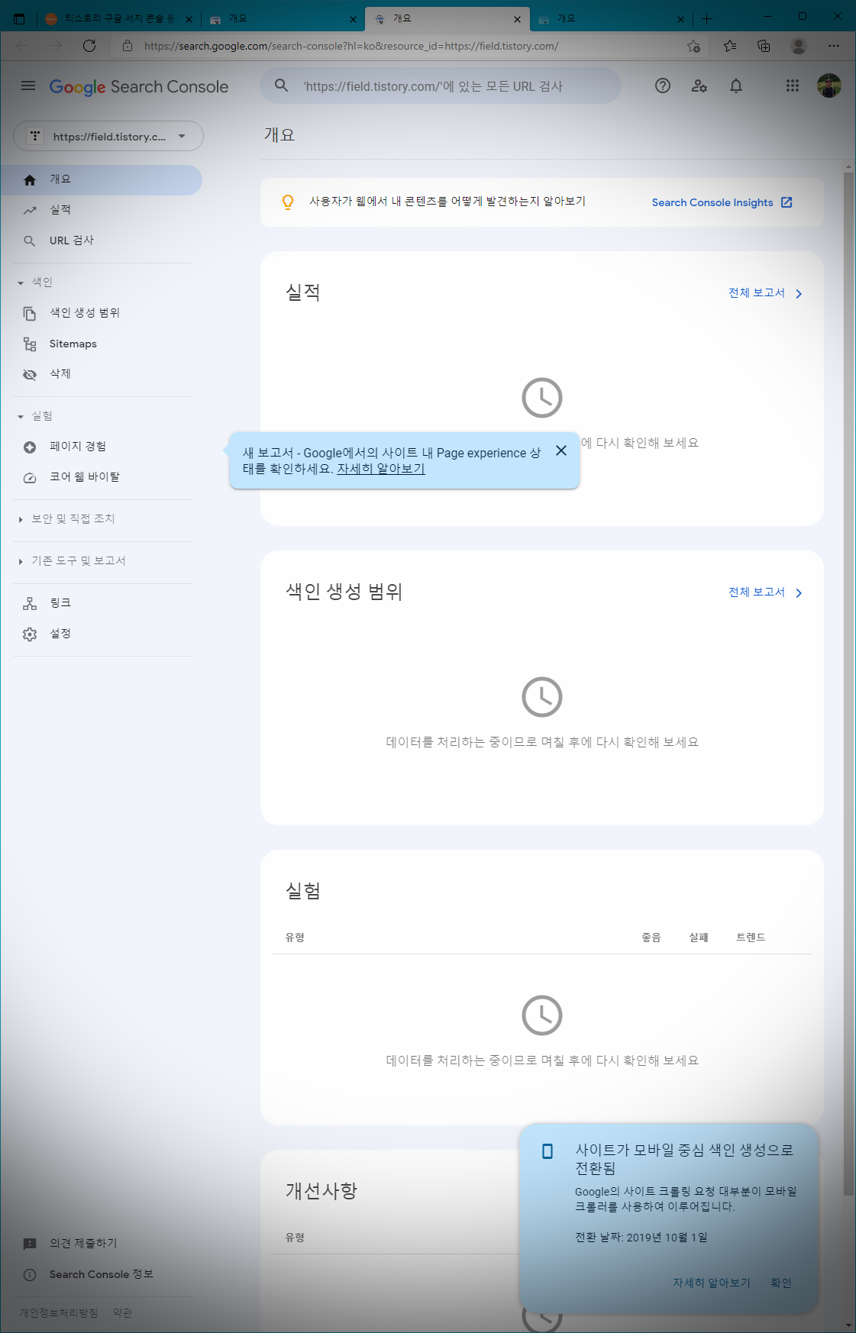Focus the URL inspection search field

click(x=441, y=86)
